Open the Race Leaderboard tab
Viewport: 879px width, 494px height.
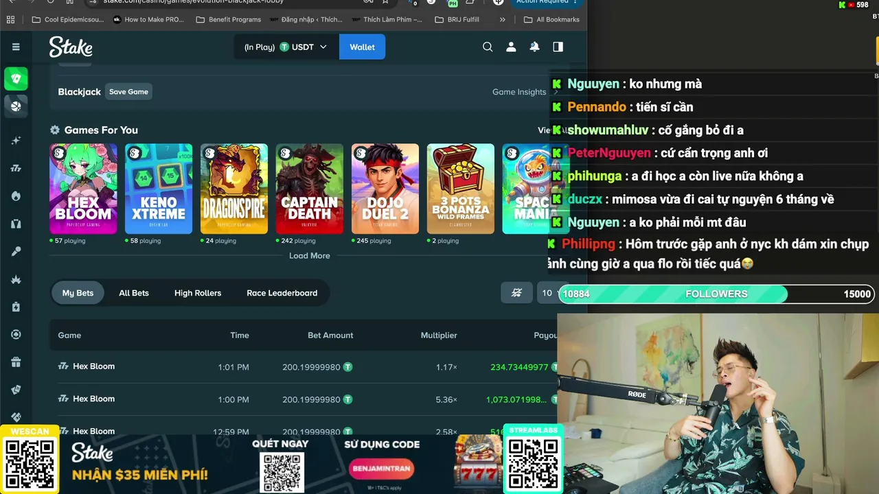click(282, 293)
